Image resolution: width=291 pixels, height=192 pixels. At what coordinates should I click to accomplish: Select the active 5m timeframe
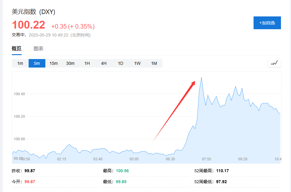37,63
